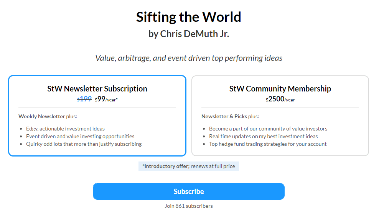
Task: Click "Become a part of our community" bullet
Action: [x=268, y=129]
